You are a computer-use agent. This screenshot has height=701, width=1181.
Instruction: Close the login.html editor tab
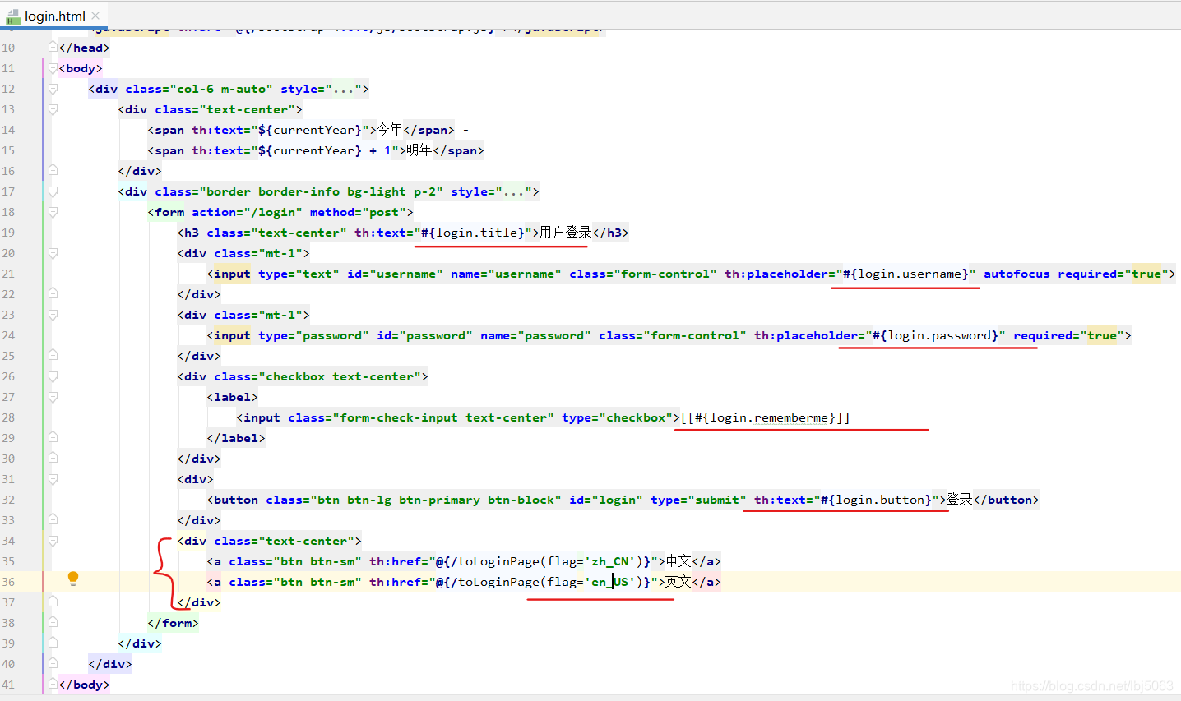[x=95, y=16]
